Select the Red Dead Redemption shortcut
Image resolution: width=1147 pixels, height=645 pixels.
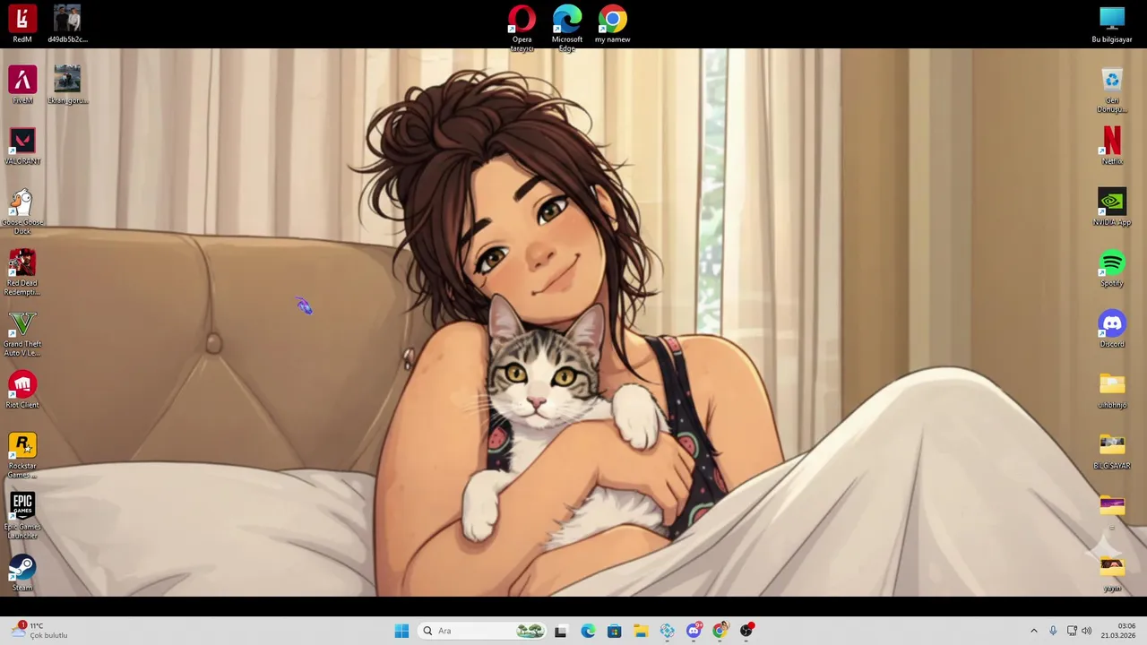pyautogui.click(x=22, y=272)
